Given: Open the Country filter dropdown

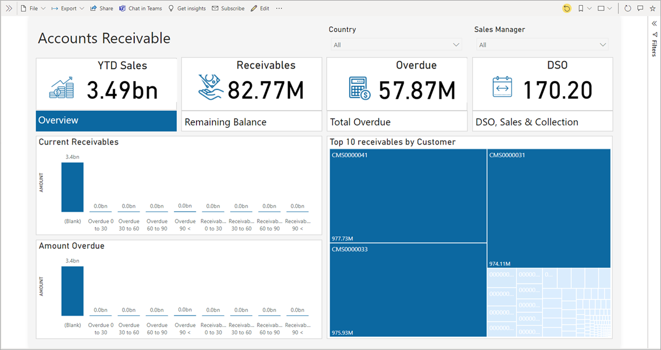Looking at the screenshot, I should pyautogui.click(x=395, y=45).
